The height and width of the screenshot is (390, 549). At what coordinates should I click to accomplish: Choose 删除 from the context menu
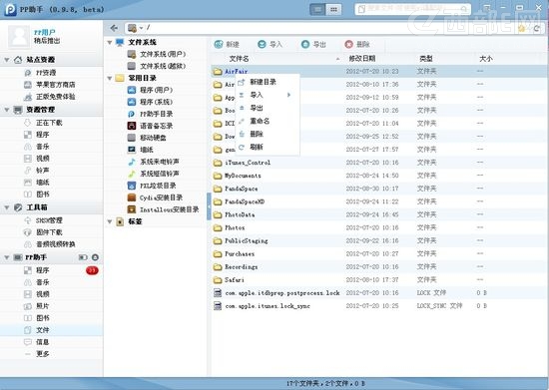tap(268, 134)
